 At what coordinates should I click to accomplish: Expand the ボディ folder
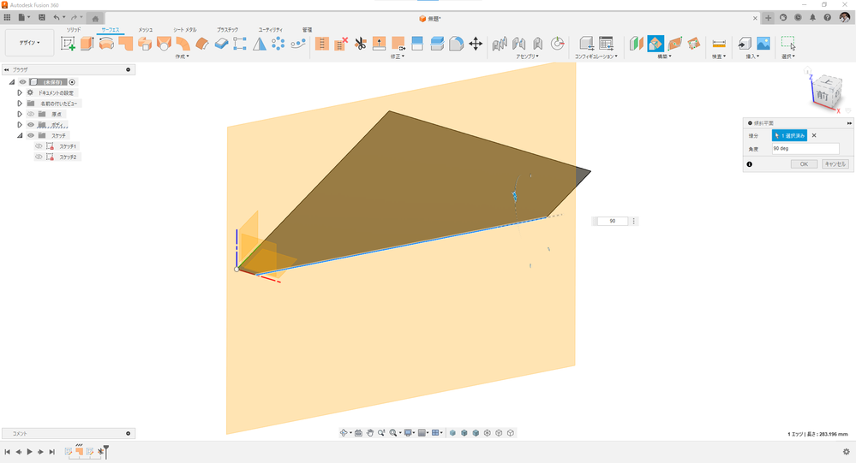click(x=20, y=125)
